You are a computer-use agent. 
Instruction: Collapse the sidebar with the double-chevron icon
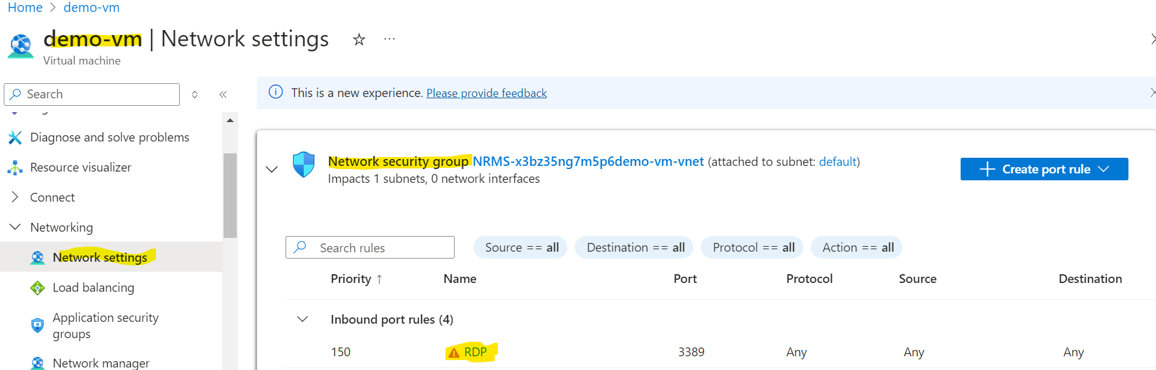click(223, 93)
